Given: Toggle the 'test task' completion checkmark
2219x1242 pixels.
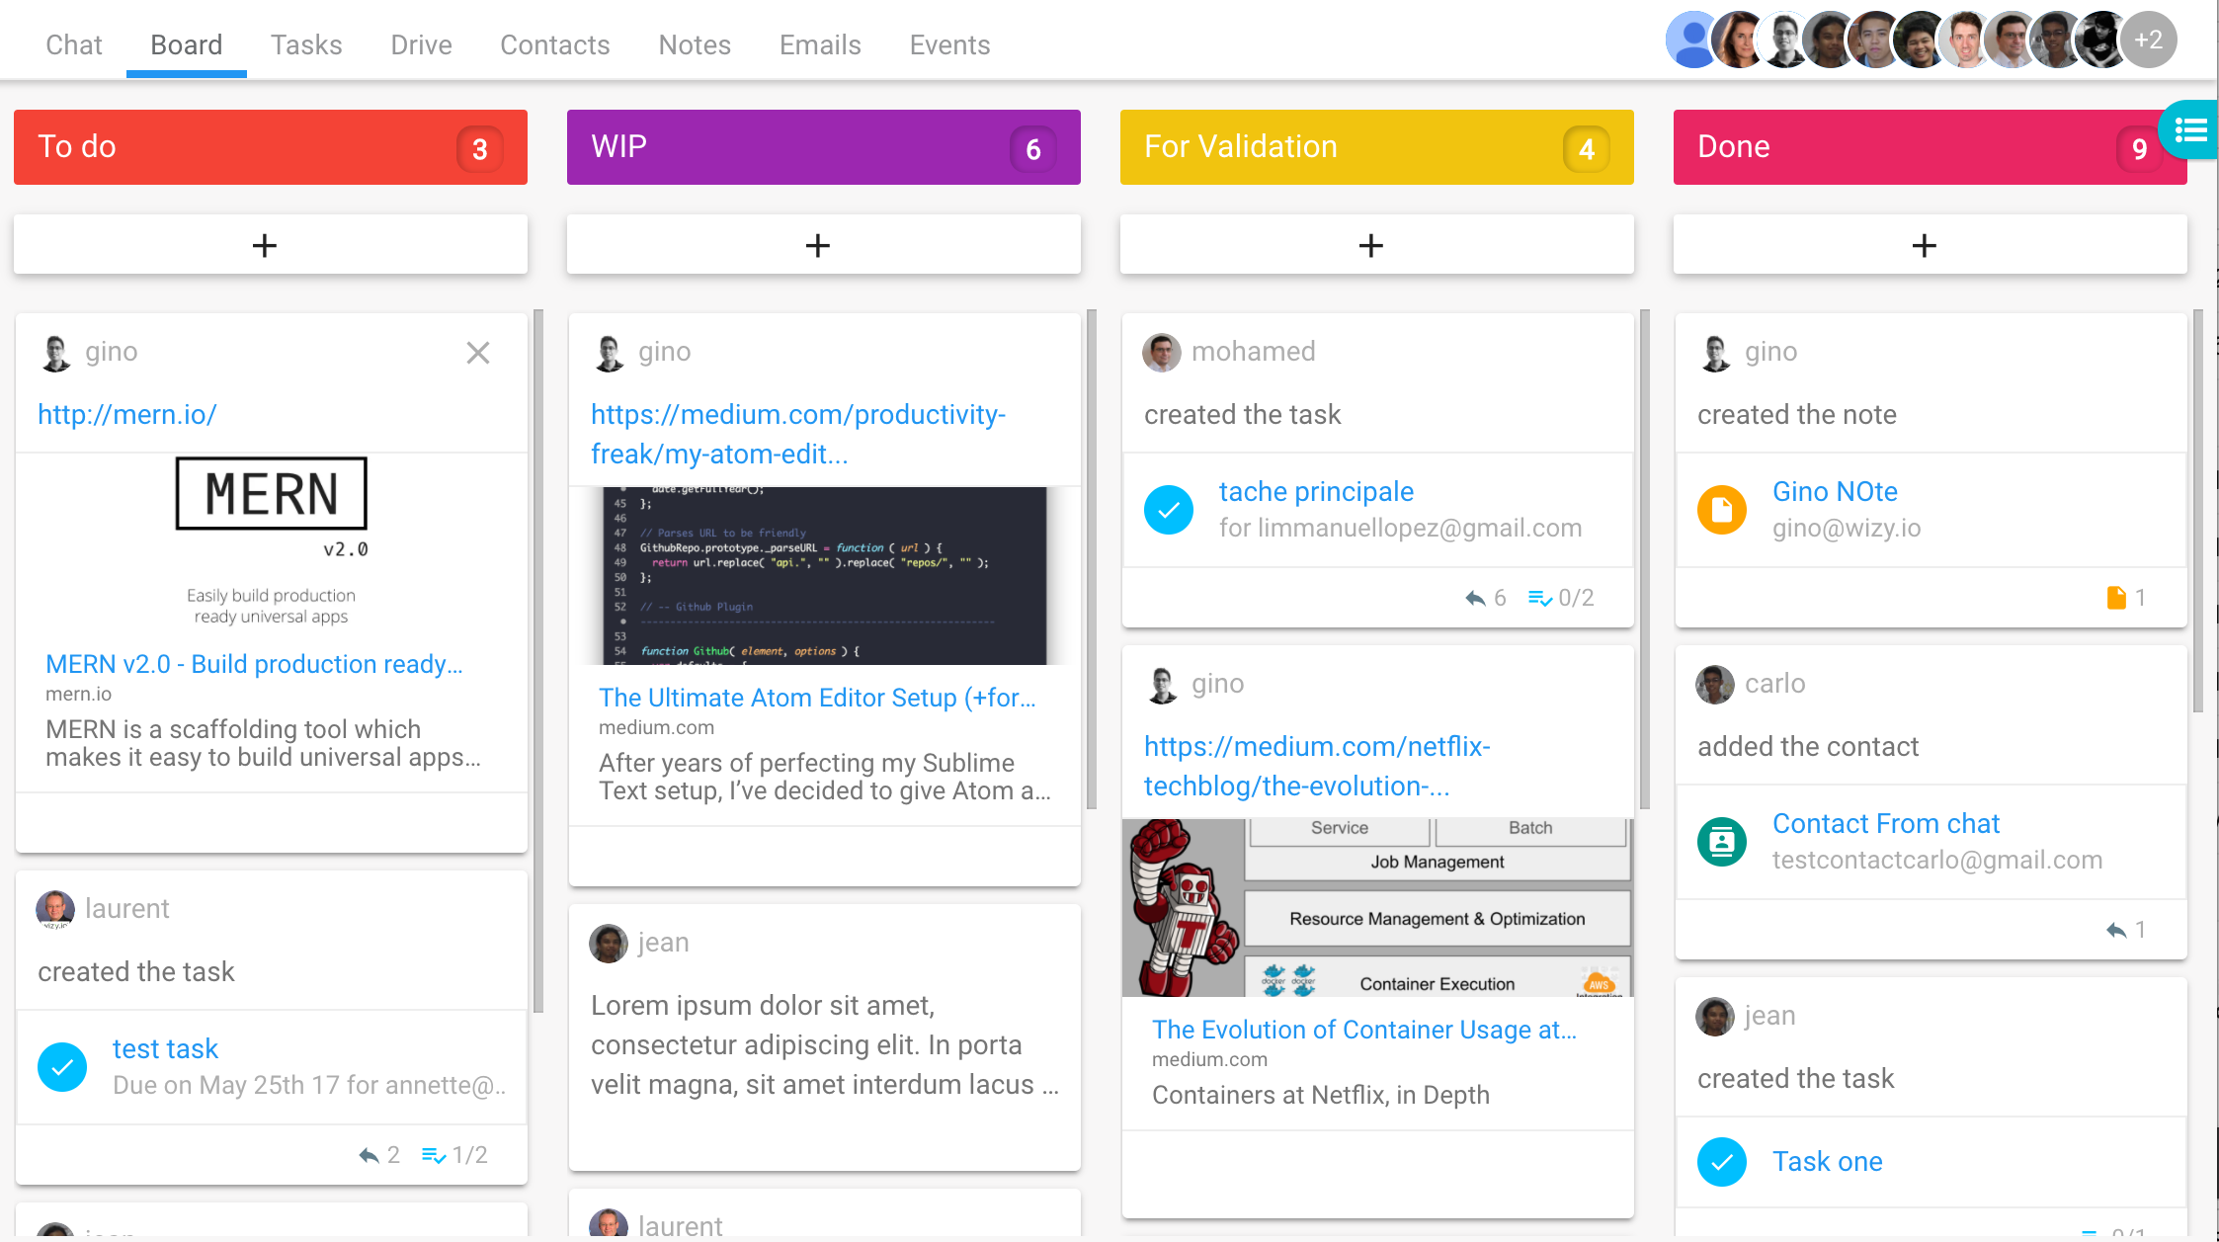Looking at the screenshot, I should click(x=62, y=1067).
